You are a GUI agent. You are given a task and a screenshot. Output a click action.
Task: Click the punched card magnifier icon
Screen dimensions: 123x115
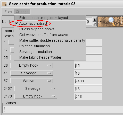pyautogui.click(x=110, y=22)
